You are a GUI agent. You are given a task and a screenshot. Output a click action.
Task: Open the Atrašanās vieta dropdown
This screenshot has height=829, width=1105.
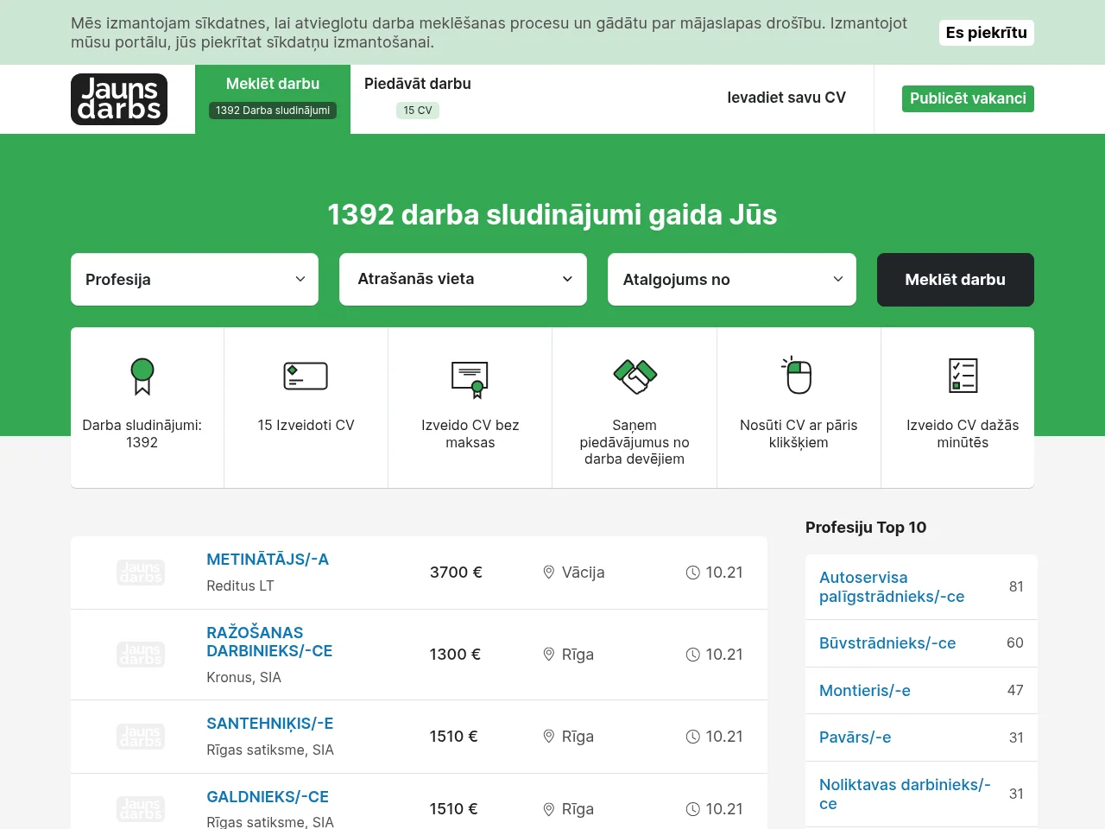pos(463,279)
